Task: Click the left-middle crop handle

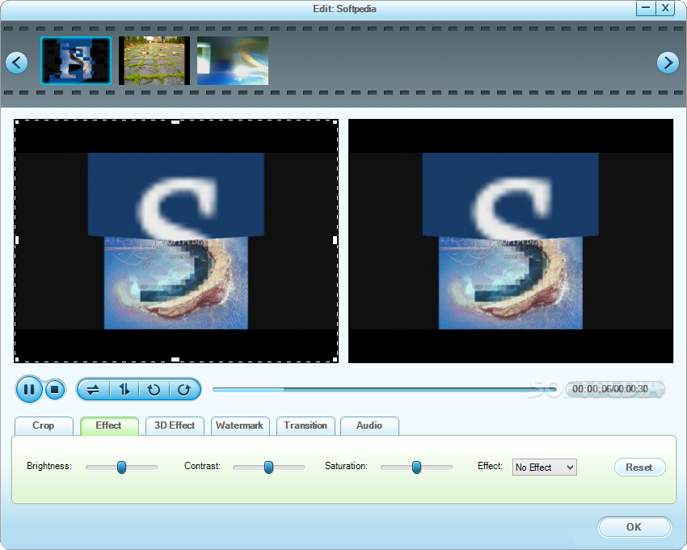Action: click(x=17, y=240)
